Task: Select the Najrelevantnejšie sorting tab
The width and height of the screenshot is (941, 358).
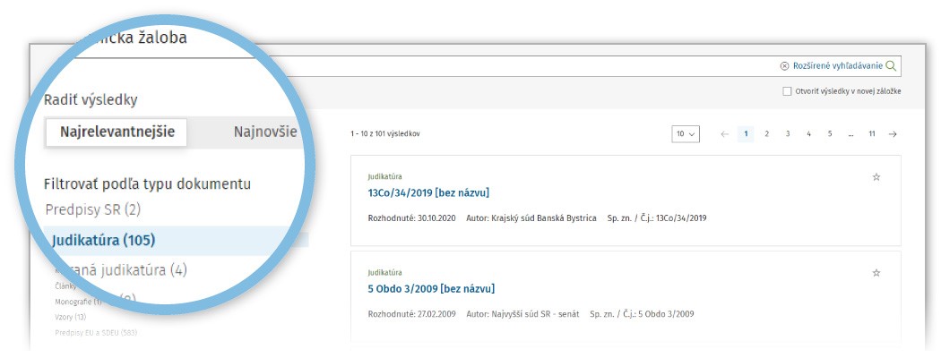Action: 117,132
